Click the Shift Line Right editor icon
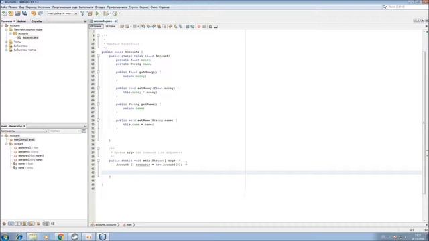The width and height of the screenshot is (429, 241). point(192,27)
